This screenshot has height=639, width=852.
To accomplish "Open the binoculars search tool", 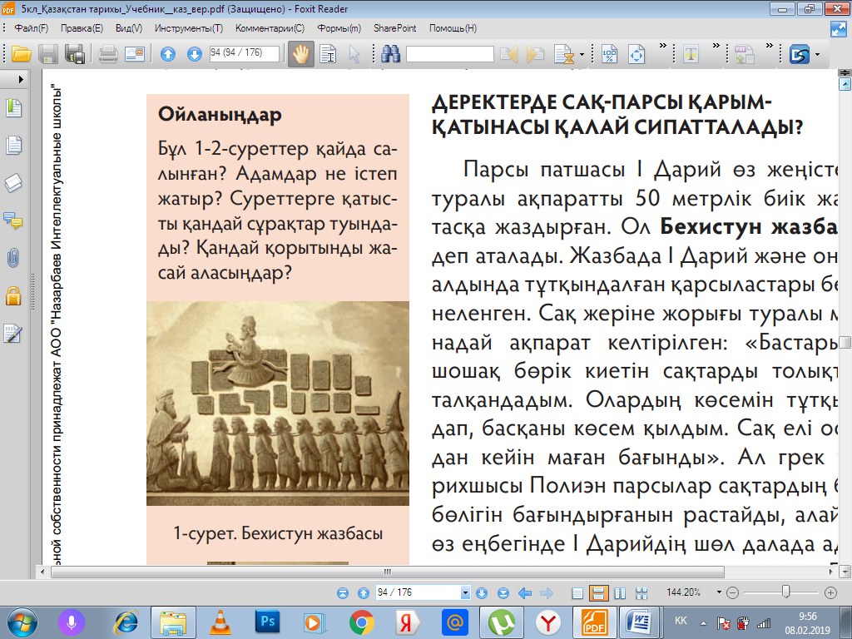I will click(390, 54).
